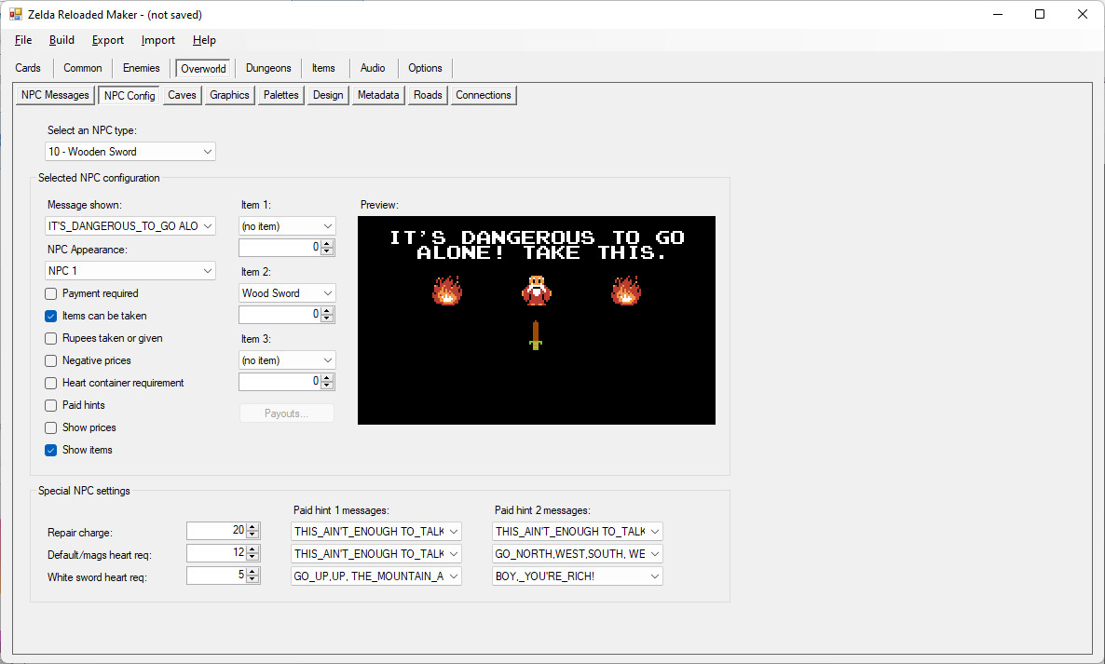The height and width of the screenshot is (664, 1105).
Task: Switch to the Enemies tab
Action: pos(141,68)
